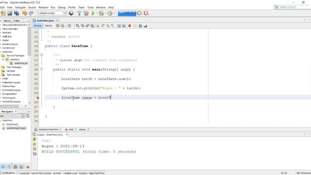This screenshot has width=311, height=175.
Task: Click the memory usage bar in toolbar
Action: (127, 13)
